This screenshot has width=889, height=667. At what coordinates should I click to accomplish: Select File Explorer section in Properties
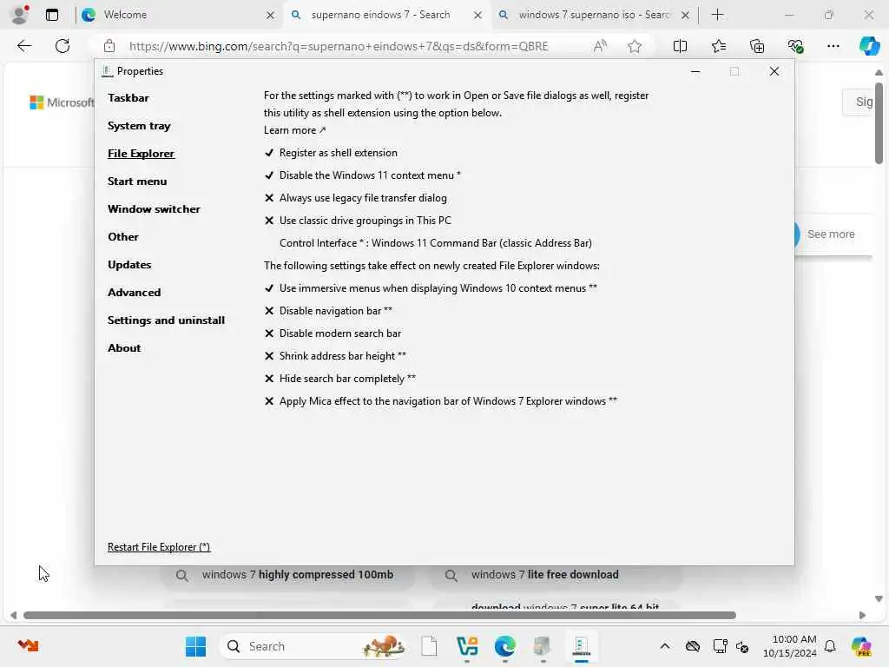[142, 153]
